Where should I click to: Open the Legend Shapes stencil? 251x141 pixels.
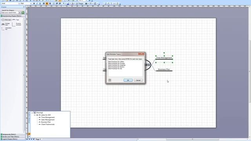[13, 139]
